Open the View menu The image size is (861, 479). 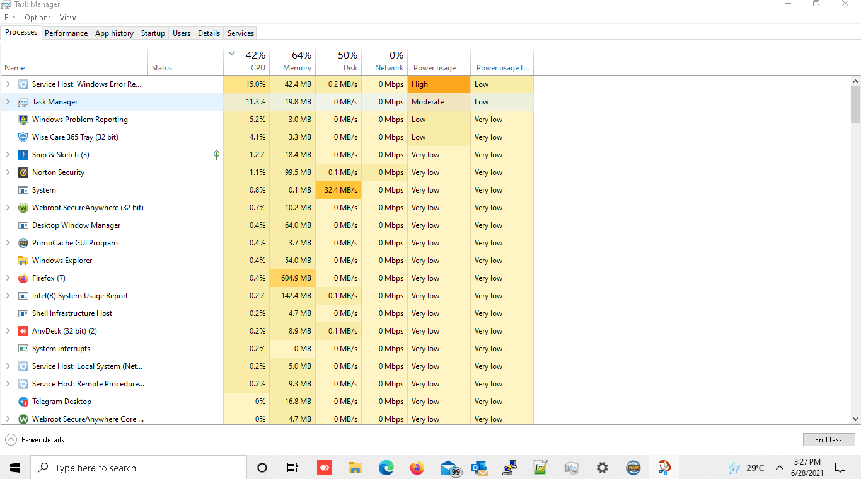pos(67,18)
